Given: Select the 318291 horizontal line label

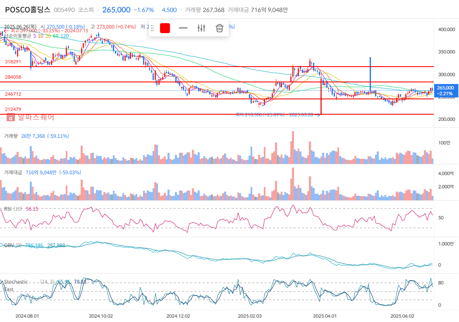Looking at the screenshot, I should click(13, 62).
